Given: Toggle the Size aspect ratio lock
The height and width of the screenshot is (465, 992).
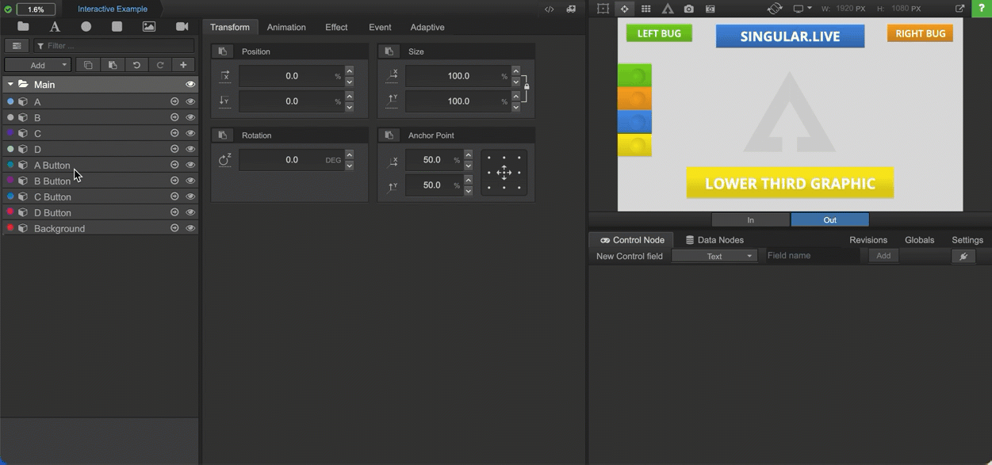Looking at the screenshot, I should coord(527,86).
